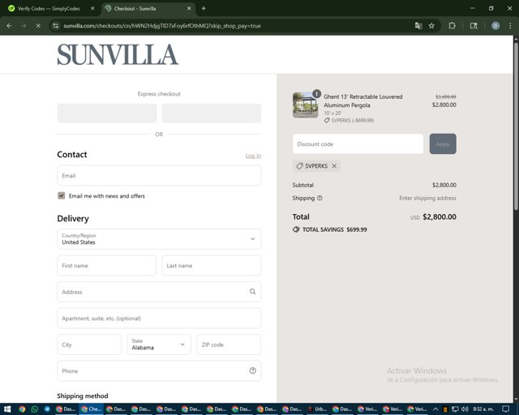Minimize the Chrome window
519x415 pixels.
point(472,9)
